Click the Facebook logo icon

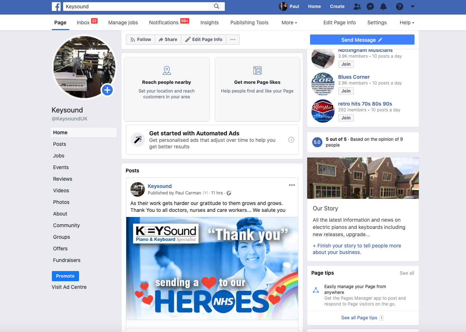point(56,6)
